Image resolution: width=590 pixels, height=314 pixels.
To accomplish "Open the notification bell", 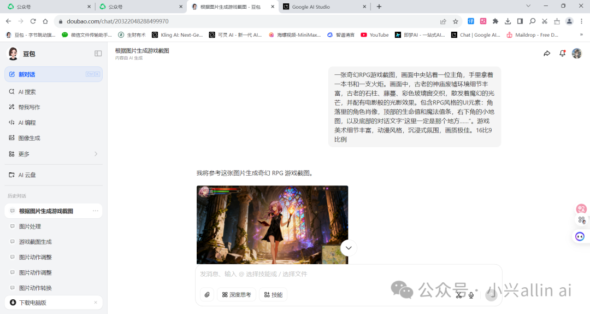I will click(562, 54).
